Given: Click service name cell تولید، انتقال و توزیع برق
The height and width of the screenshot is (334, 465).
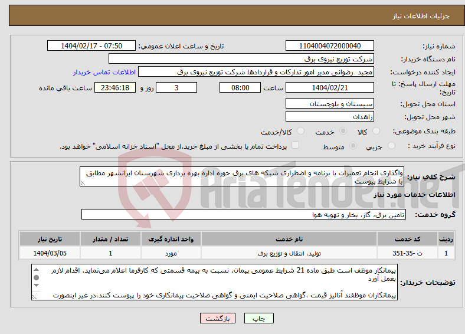Looking at the screenshot, I should pos(289,253).
